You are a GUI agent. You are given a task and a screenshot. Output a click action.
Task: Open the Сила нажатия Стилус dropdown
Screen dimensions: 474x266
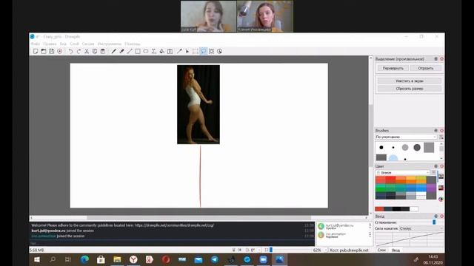point(421,228)
